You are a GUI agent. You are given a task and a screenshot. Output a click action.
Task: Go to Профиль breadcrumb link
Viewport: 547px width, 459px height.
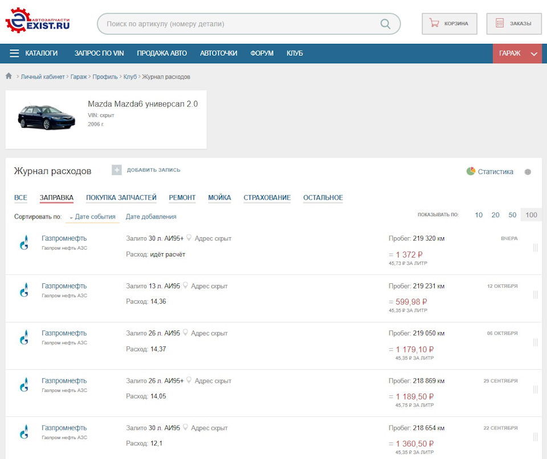point(105,77)
